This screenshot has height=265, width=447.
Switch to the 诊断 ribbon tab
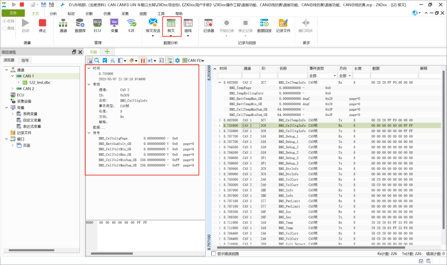89,14
